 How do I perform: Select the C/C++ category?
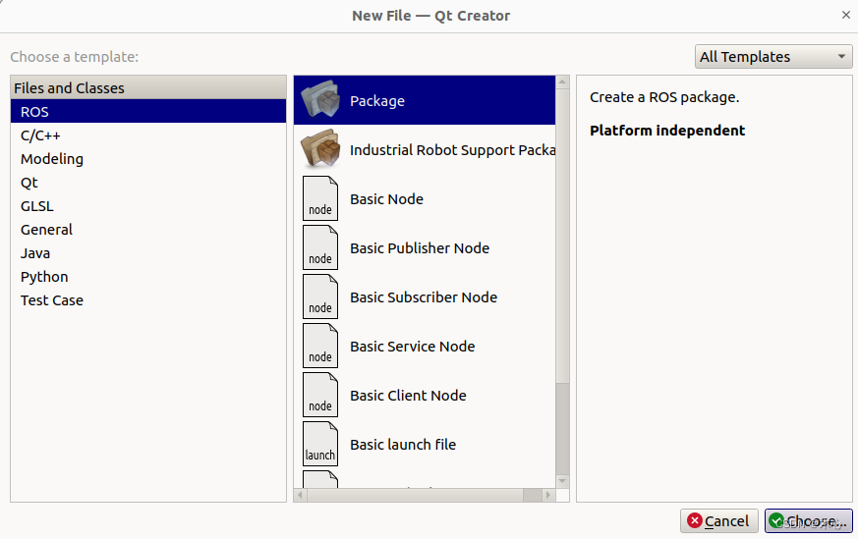coord(147,135)
